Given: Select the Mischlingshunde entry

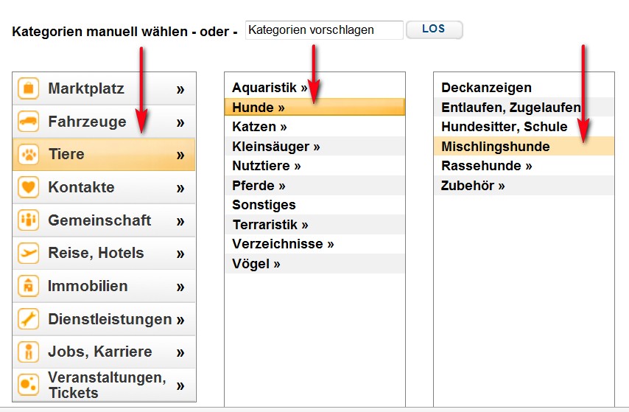Looking at the screenshot, I should click(495, 147).
